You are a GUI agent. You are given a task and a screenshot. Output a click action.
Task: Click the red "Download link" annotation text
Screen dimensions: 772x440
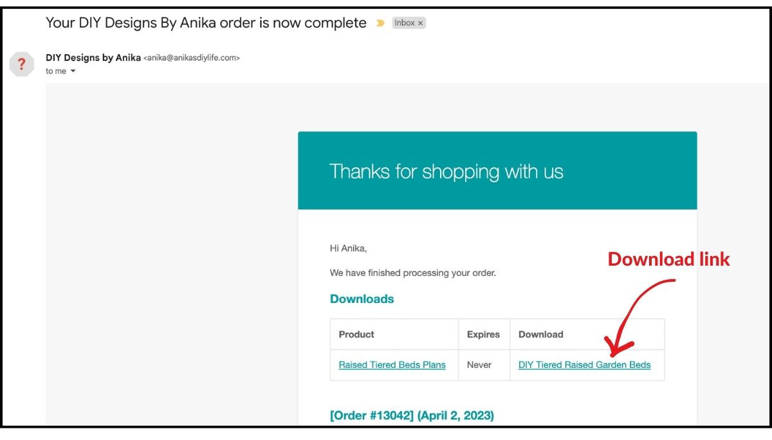pyautogui.click(x=668, y=259)
